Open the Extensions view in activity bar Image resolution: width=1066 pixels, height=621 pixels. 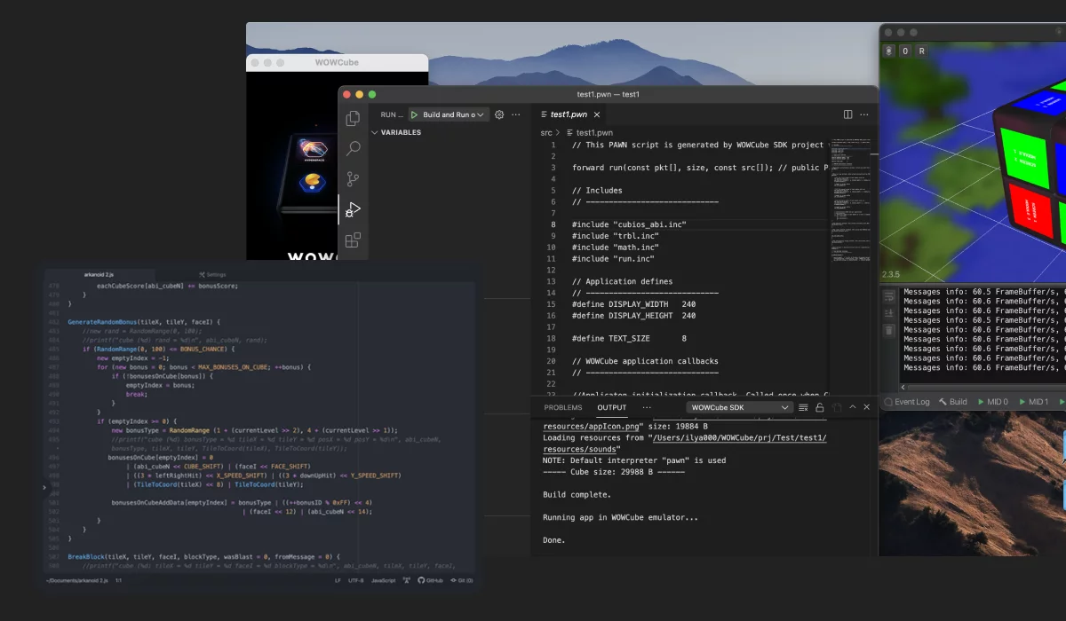(x=353, y=240)
